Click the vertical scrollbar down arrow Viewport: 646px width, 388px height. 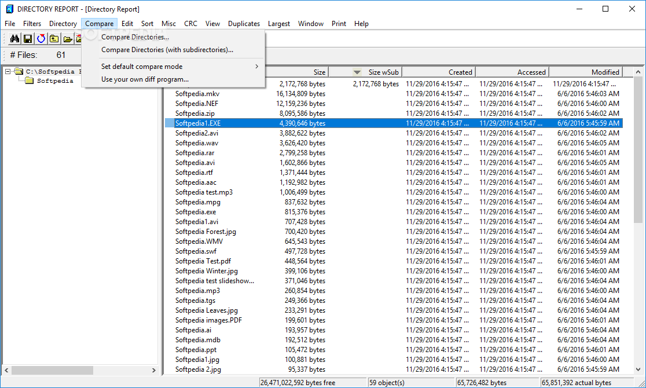[638, 369]
